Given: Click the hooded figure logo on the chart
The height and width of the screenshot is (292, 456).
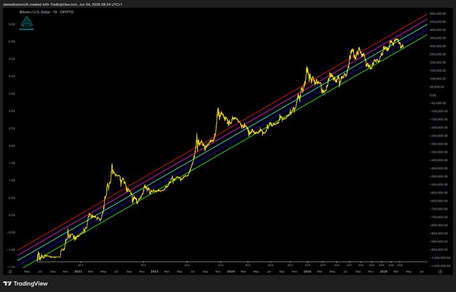Looking at the screenshot, I should coord(26,23).
